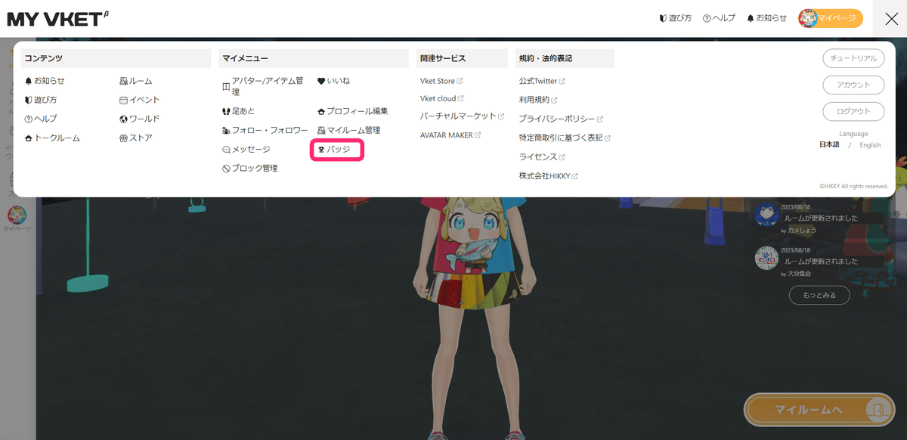Click the left sidebar マイページ avatar
Image resolution: width=907 pixels, height=440 pixels.
click(x=17, y=215)
